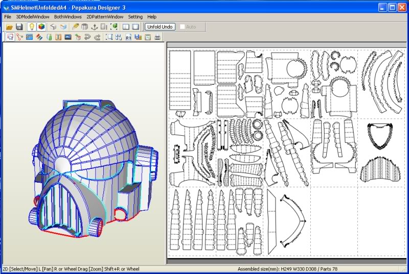Open the BothWindows menu
Viewport: 409px width, 274px height.
[x=67, y=17]
